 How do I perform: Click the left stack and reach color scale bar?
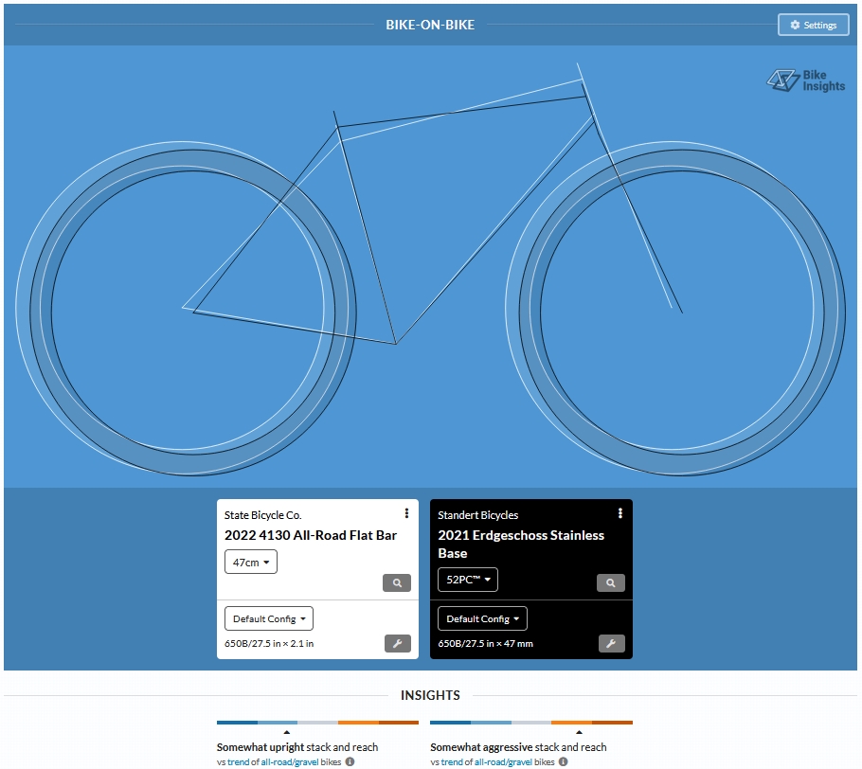pos(317,723)
